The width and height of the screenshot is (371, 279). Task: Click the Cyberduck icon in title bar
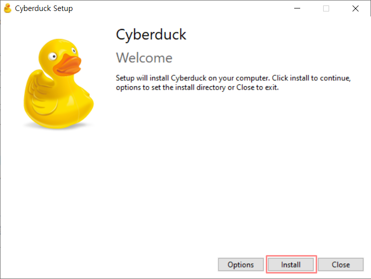click(x=7, y=8)
